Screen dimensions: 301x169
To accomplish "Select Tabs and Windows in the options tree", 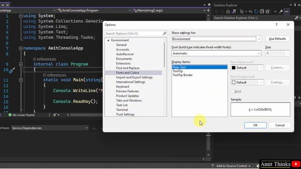I will [x=129, y=100].
